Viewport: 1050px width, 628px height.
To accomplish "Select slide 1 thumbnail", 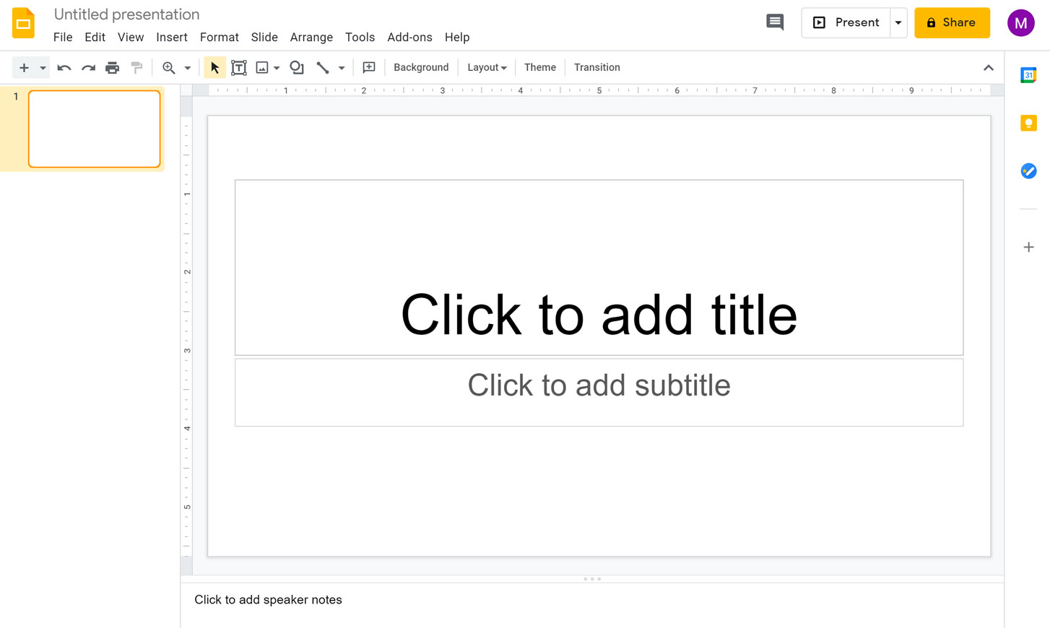I will pyautogui.click(x=94, y=128).
